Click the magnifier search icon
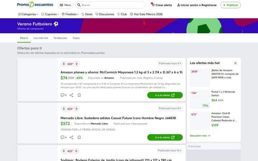This screenshot has height=161, width=258. click(x=79, y=5)
